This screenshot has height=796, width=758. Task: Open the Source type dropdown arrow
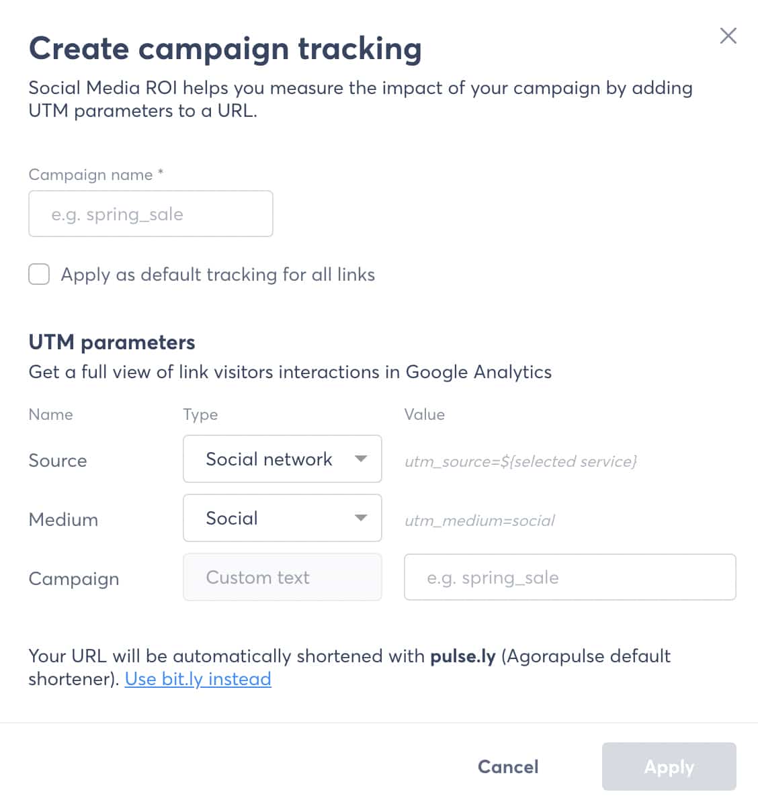(x=361, y=459)
